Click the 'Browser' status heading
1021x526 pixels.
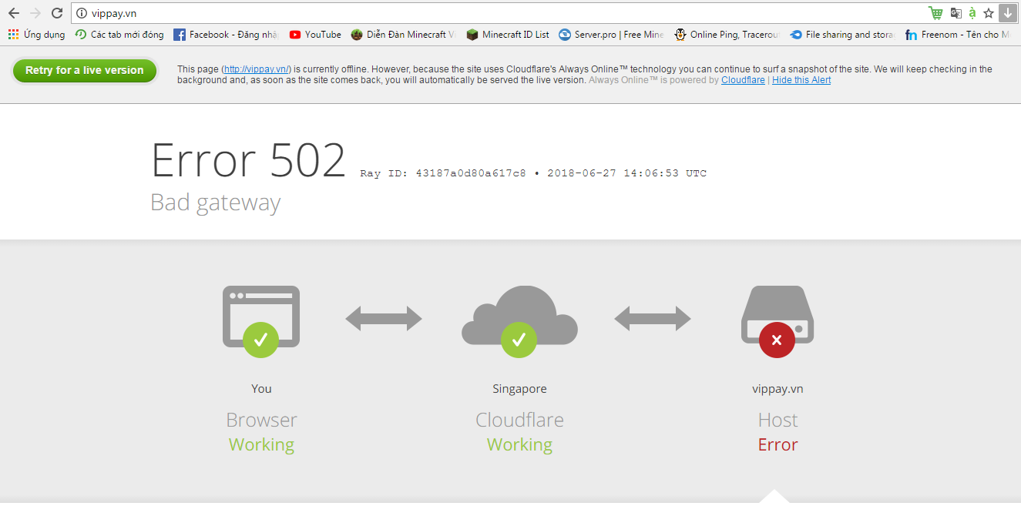(261, 420)
